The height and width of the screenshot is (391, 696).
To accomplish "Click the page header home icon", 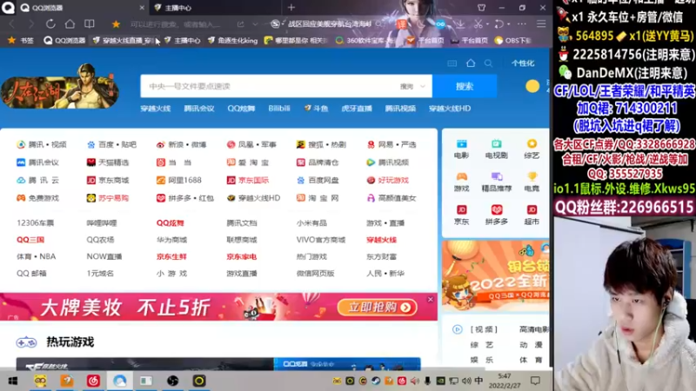I will pos(471,63).
